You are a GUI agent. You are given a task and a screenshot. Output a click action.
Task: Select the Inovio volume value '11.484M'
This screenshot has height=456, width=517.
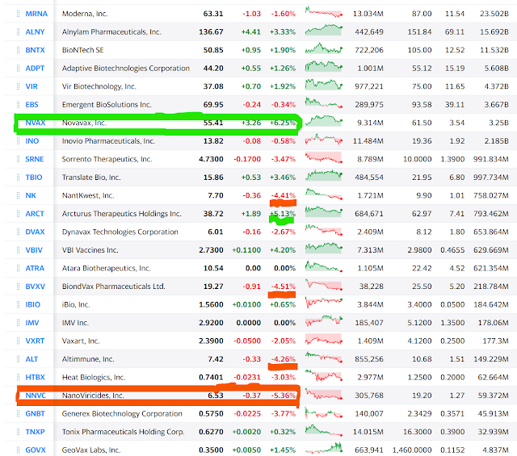pyautogui.click(x=368, y=141)
